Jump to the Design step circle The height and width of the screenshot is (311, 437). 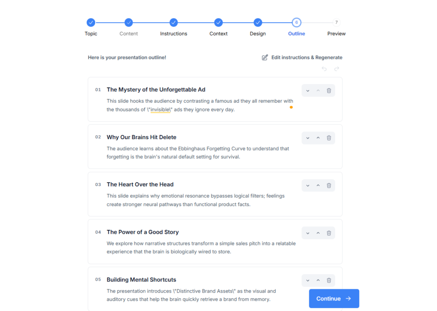[x=258, y=22]
